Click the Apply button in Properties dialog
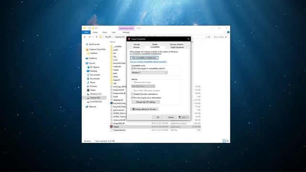The width and height of the screenshot is (306, 172). tap(184, 117)
